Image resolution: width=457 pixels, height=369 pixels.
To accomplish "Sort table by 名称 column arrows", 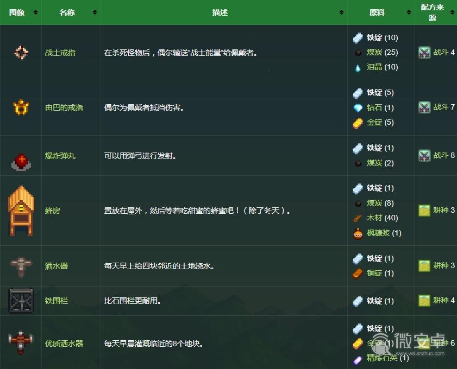I will pyautogui.click(x=95, y=12).
